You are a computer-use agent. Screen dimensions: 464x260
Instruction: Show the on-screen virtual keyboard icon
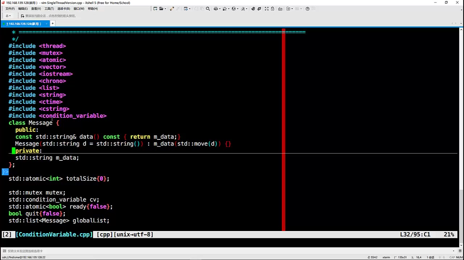281,9
